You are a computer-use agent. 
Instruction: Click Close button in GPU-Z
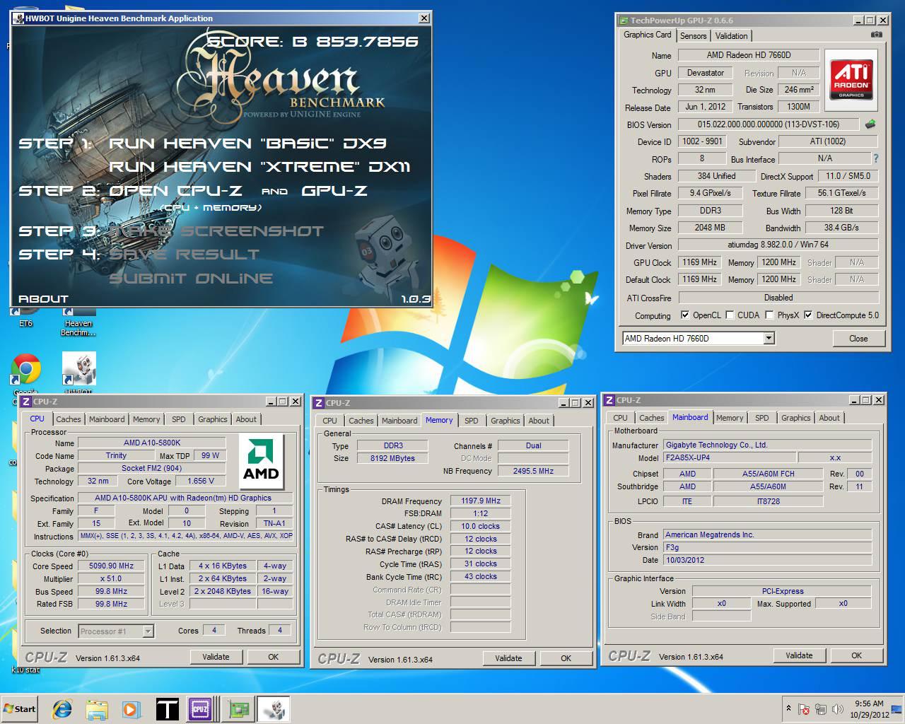[x=858, y=339]
